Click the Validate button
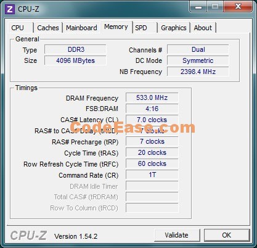The image size is (257, 248). point(177,235)
